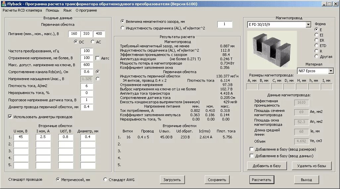Image resolution: width=340 pixels, height=189 pixels.
Task: Select Стандарт AWG wire standard
Action: tap(105, 179)
